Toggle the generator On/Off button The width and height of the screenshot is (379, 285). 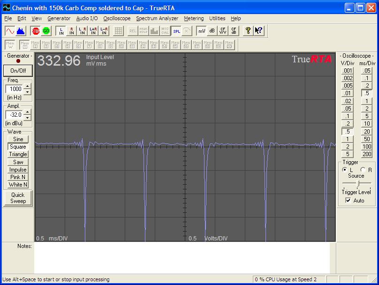[18, 70]
